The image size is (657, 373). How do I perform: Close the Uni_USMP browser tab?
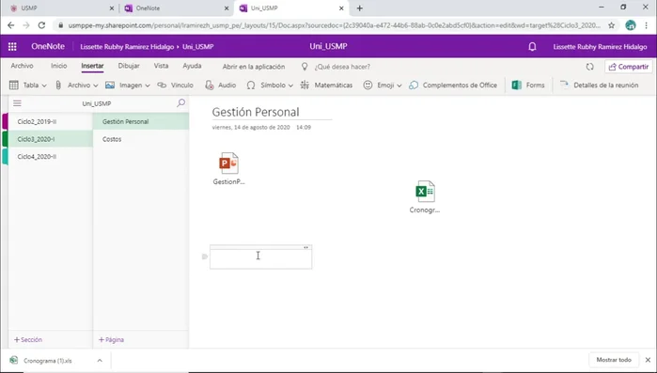341,8
